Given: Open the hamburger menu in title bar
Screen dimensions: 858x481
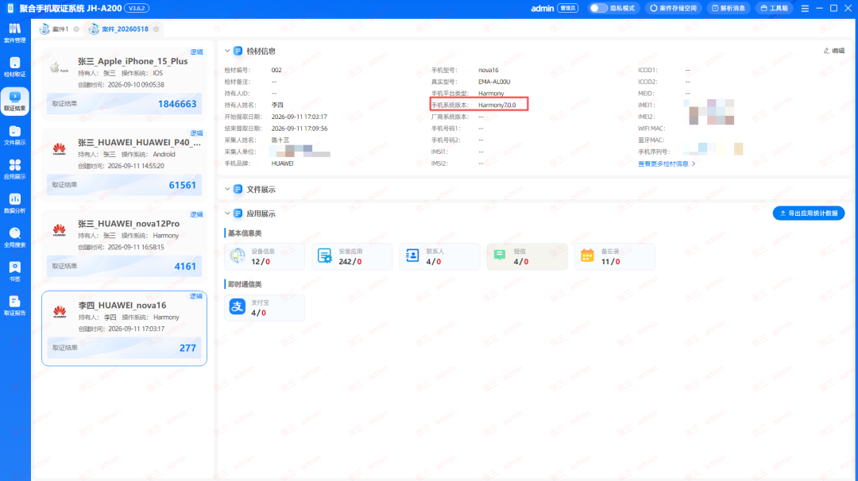Looking at the screenshot, I should coord(805,8).
